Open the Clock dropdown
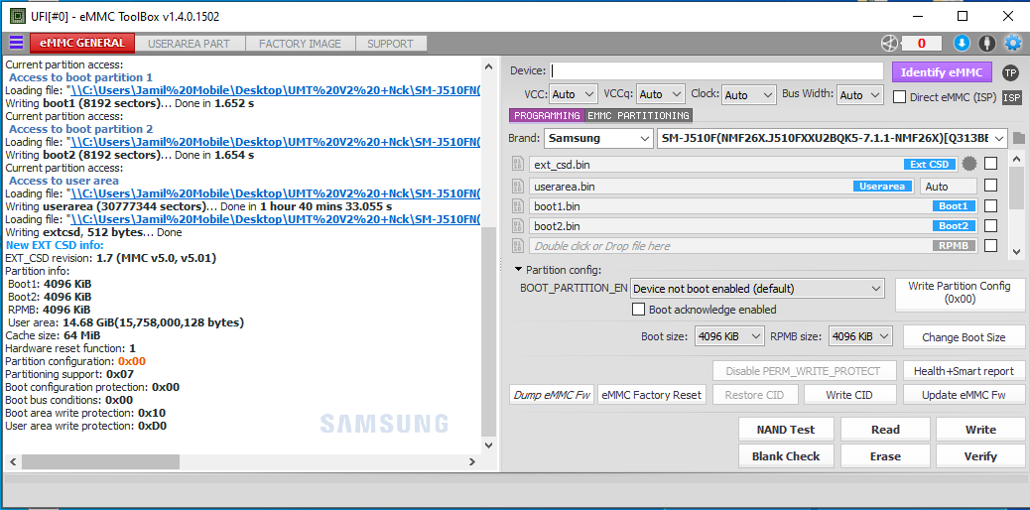Image resolution: width=1030 pixels, height=510 pixels. click(x=749, y=94)
